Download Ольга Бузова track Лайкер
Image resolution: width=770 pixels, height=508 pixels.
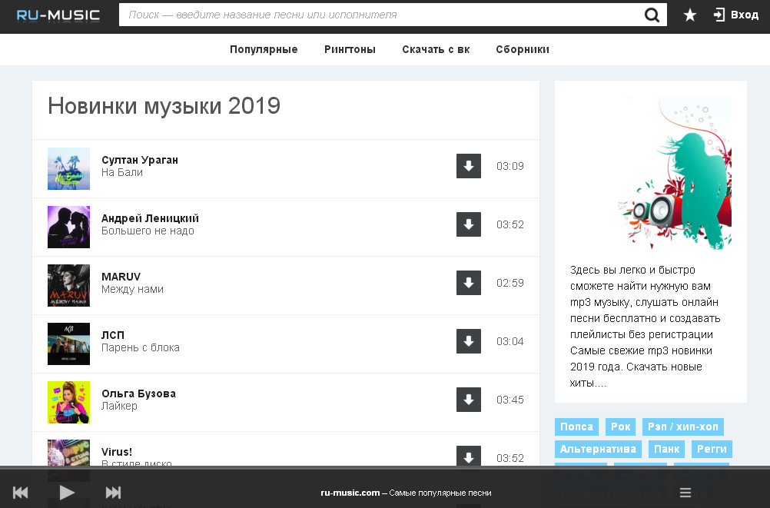pyautogui.click(x=469, y=400)
